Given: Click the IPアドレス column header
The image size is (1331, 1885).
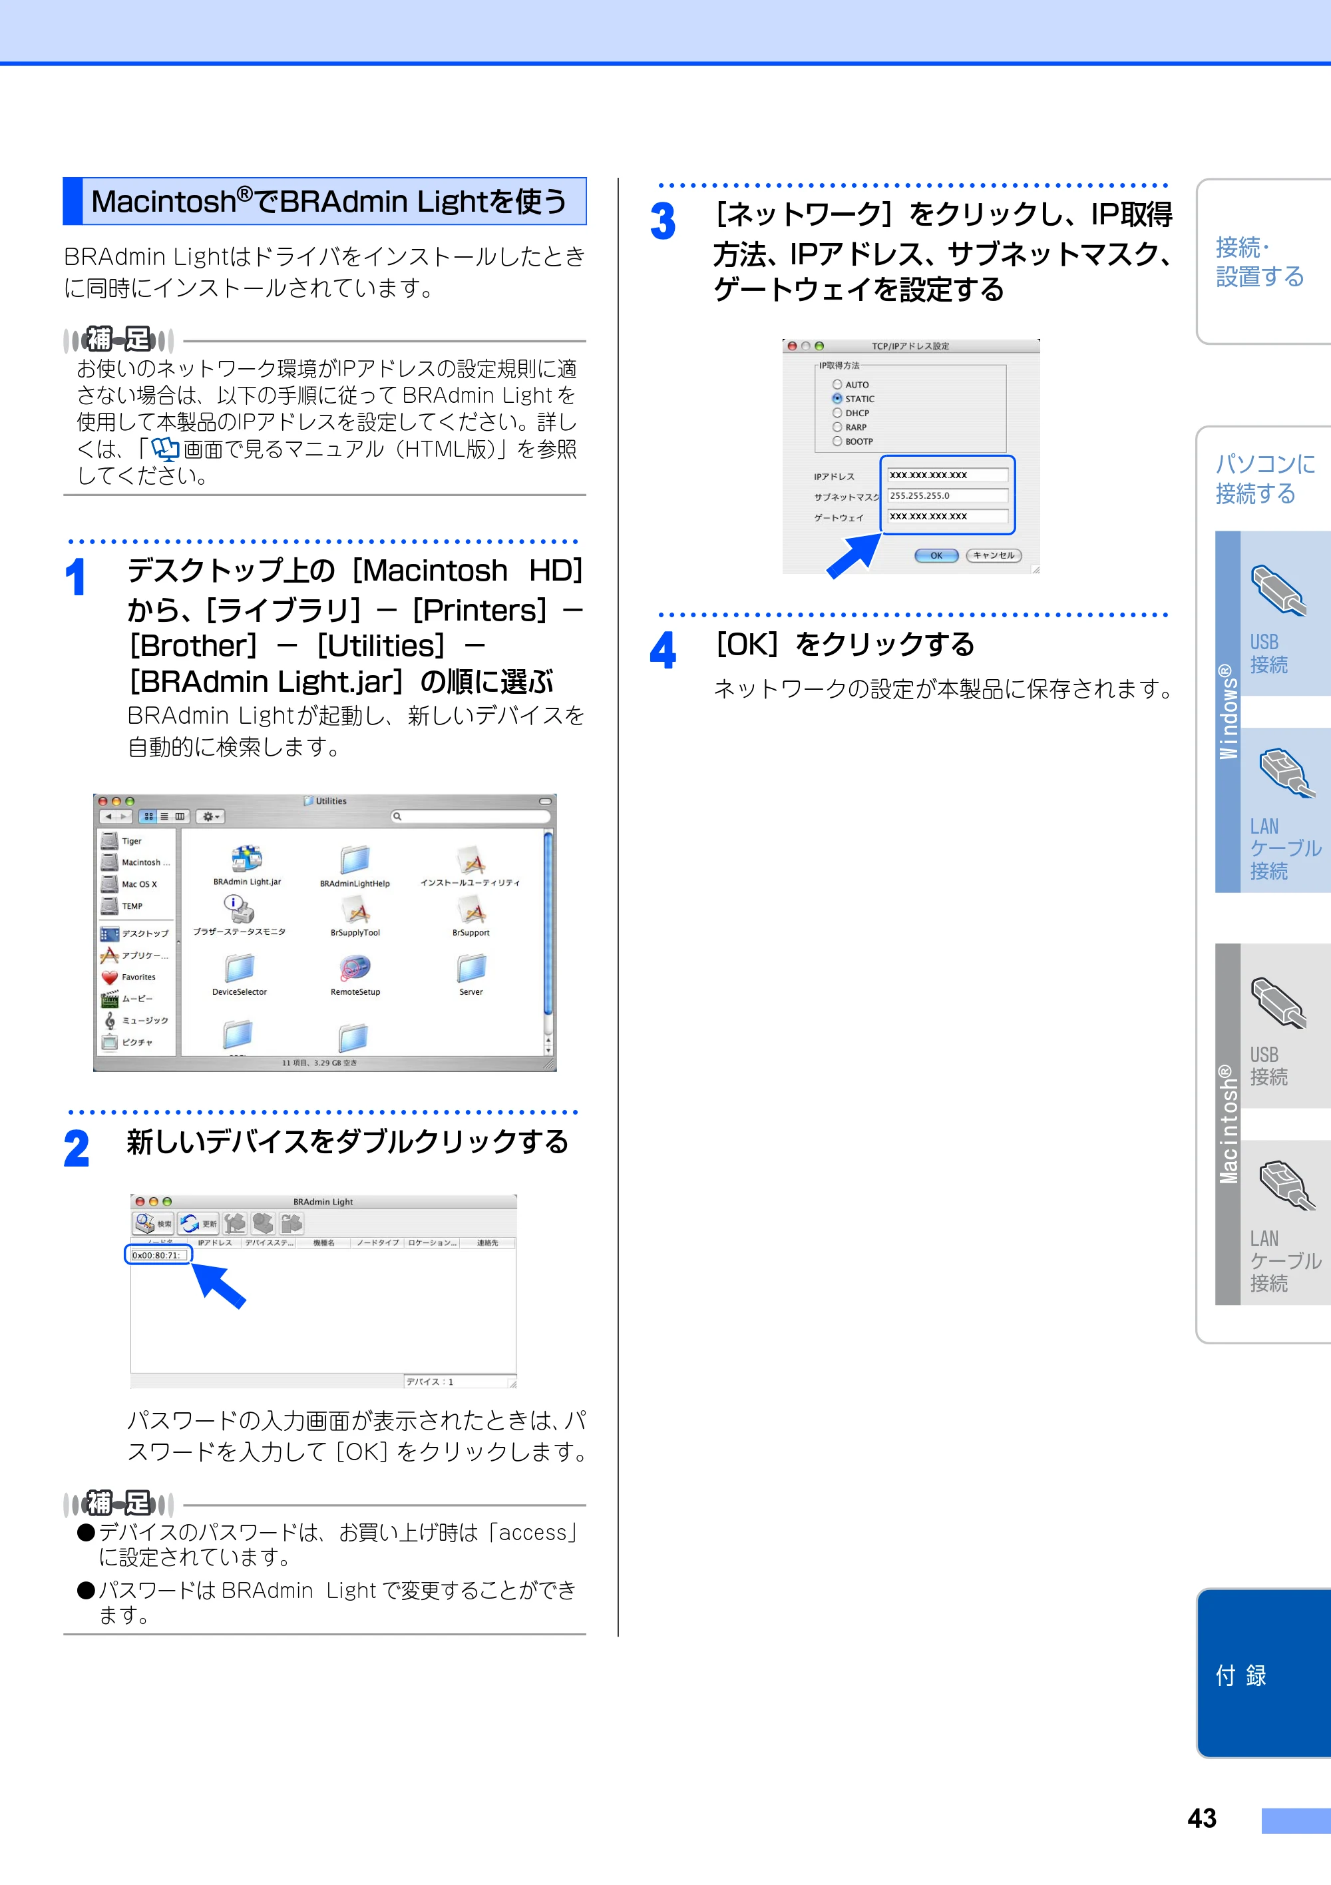Looking at the screenshot, I should pos(215,1243).
